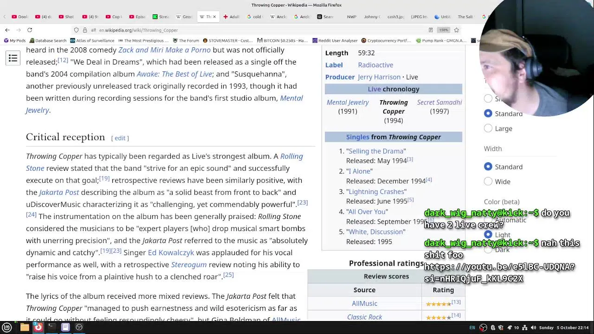Toggle reader view in address bar
The height and width of the screenshot is (334, 594).
(431, 30)
